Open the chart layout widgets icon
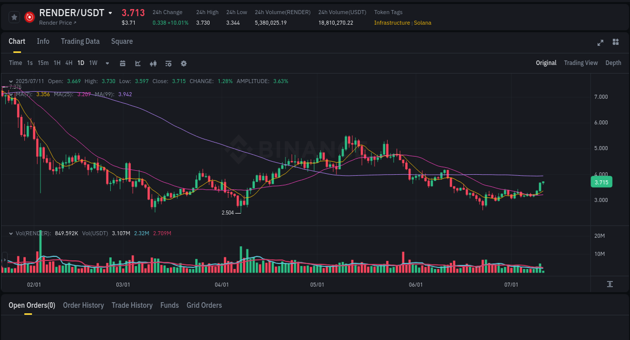The width and height of the screenshot is (630, 340). pos(615,42)
